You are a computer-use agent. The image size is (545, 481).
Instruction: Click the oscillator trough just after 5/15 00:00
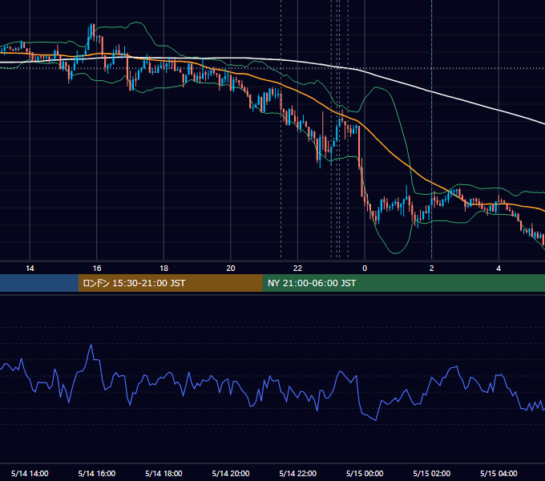376,420
